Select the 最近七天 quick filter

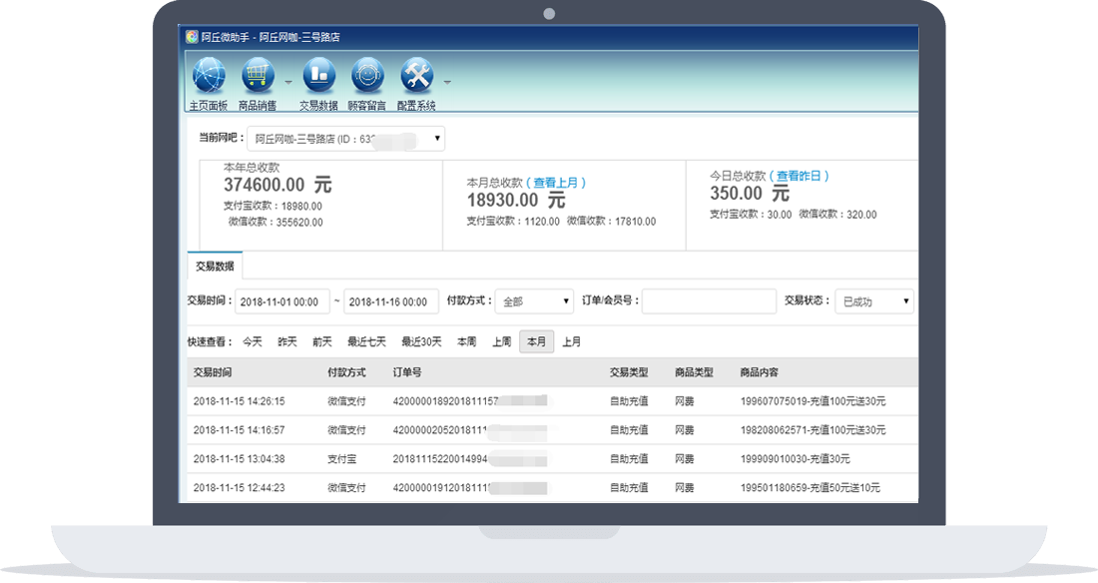point(366,341)
